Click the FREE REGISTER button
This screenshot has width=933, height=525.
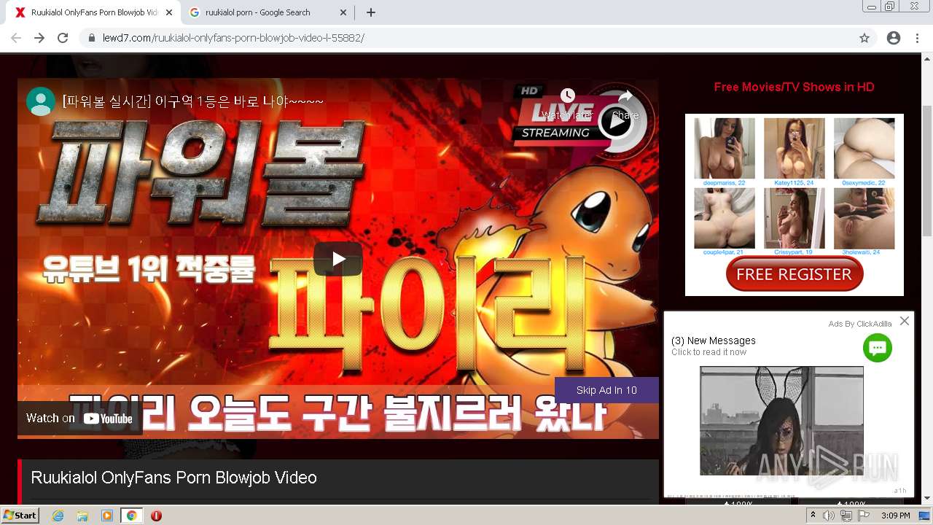point(795,275)
